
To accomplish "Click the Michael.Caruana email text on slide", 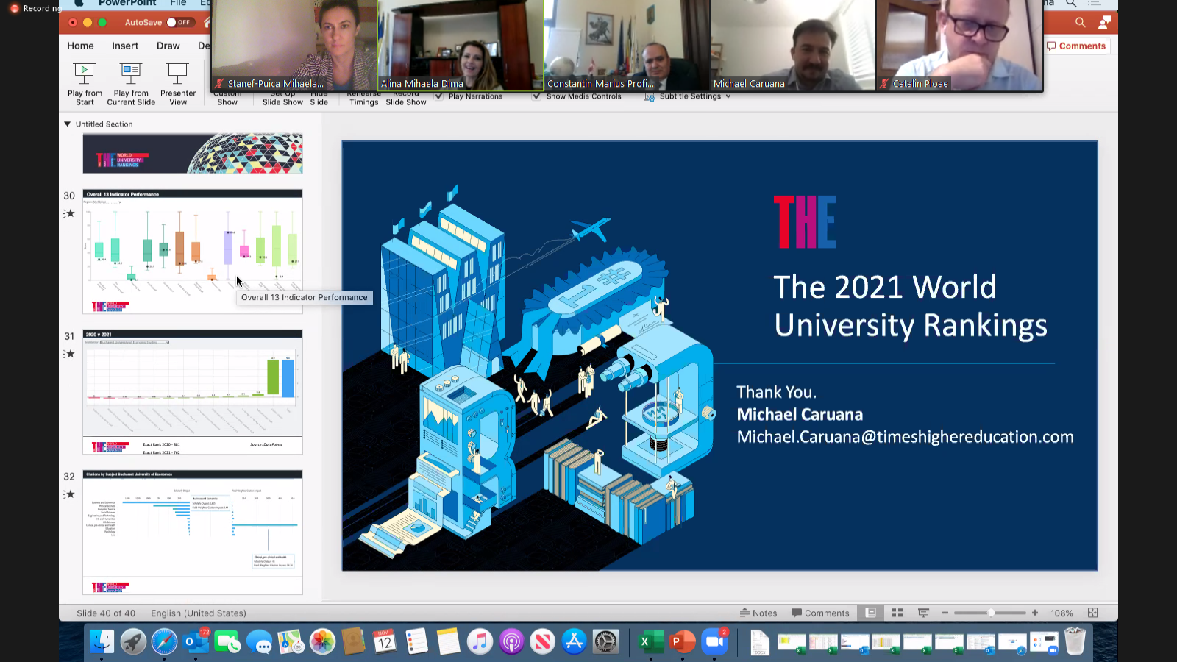I will [x=906, y=437].
